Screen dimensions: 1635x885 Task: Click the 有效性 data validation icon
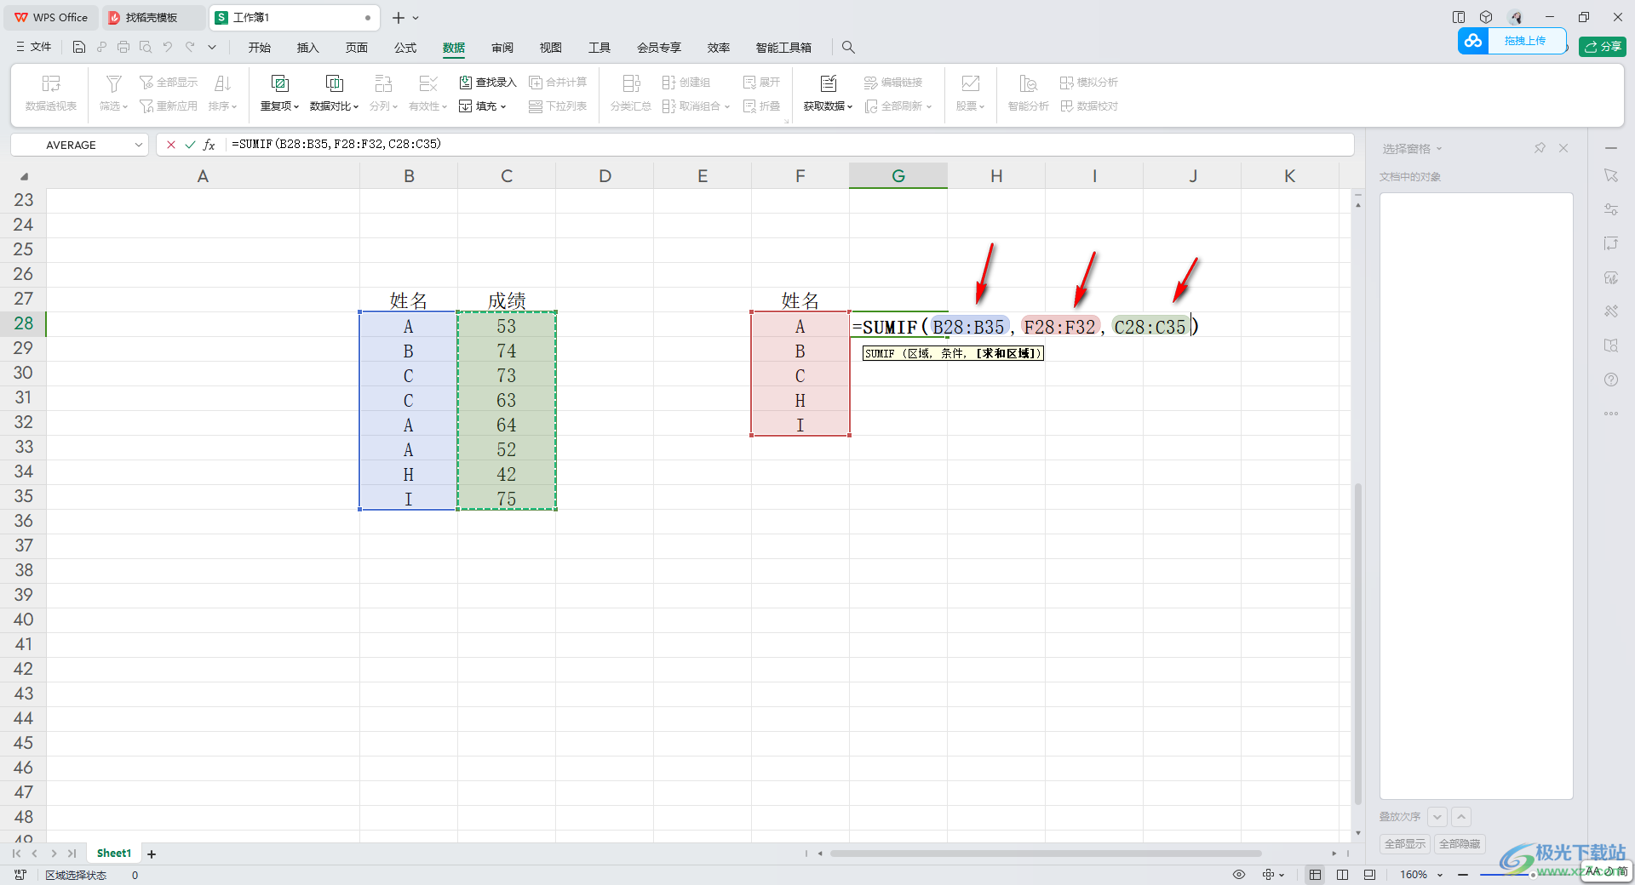tap(427, 83)
